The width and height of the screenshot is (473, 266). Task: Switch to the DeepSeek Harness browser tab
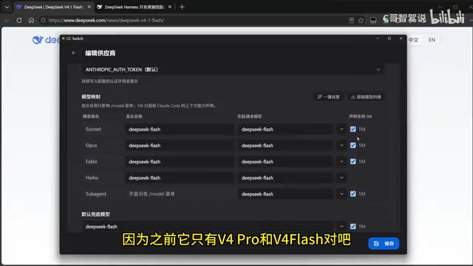(134, 7)
